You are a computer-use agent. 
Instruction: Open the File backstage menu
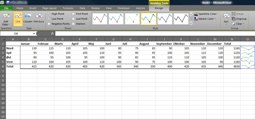tap(6, 8)
